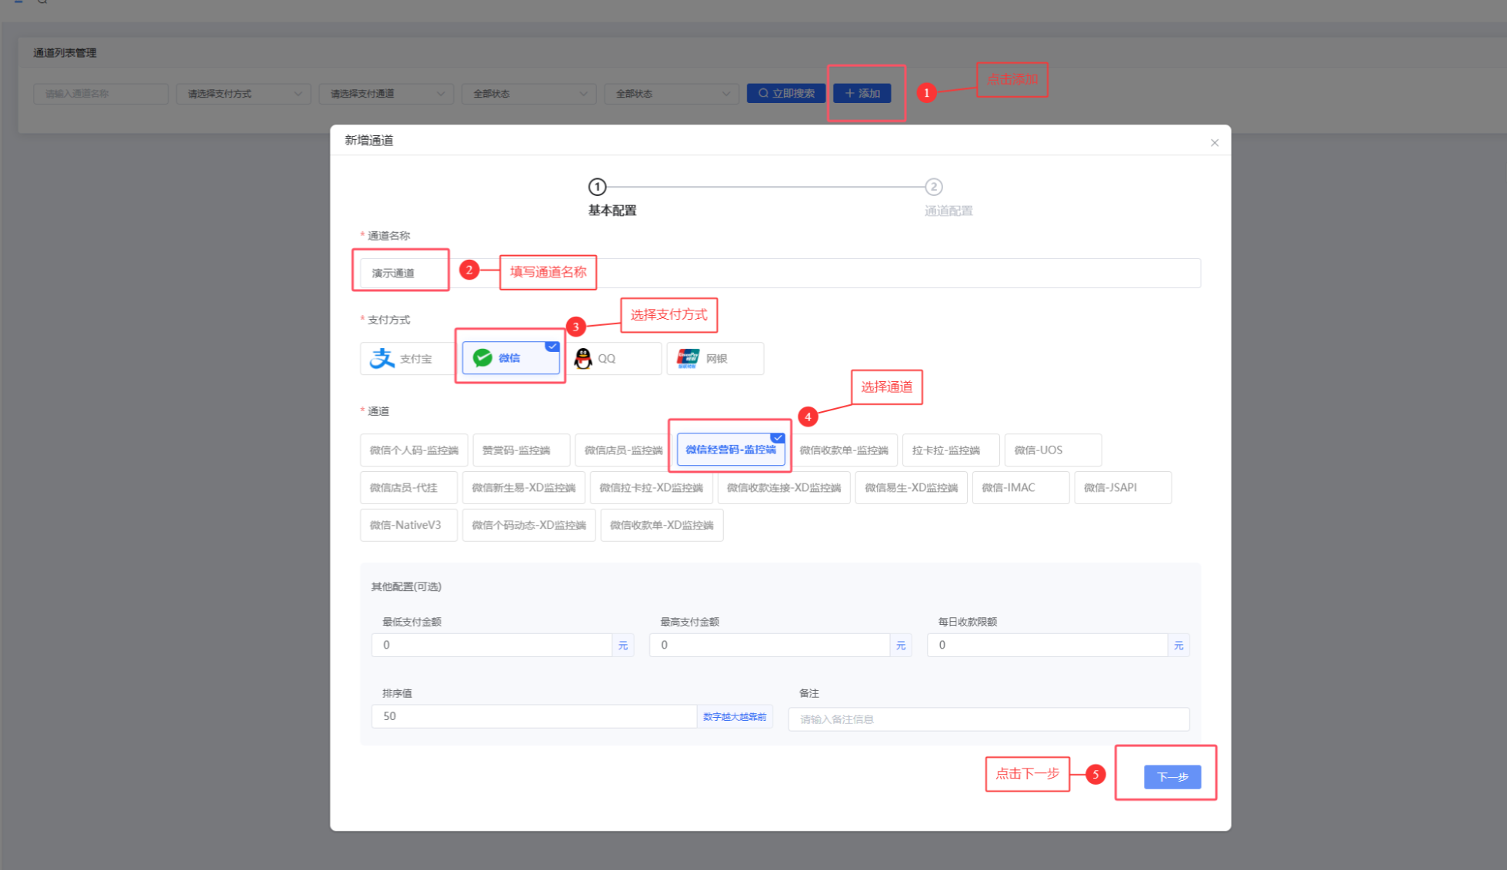This screenshot has height=870, width=1507.
Task: Close the 新增通道 dialog with X
Action: coord(1214,143)
